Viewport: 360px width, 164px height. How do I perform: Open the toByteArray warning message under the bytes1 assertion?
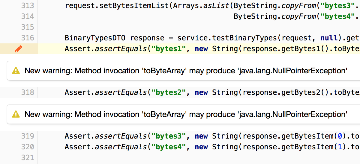click(186, 71)
